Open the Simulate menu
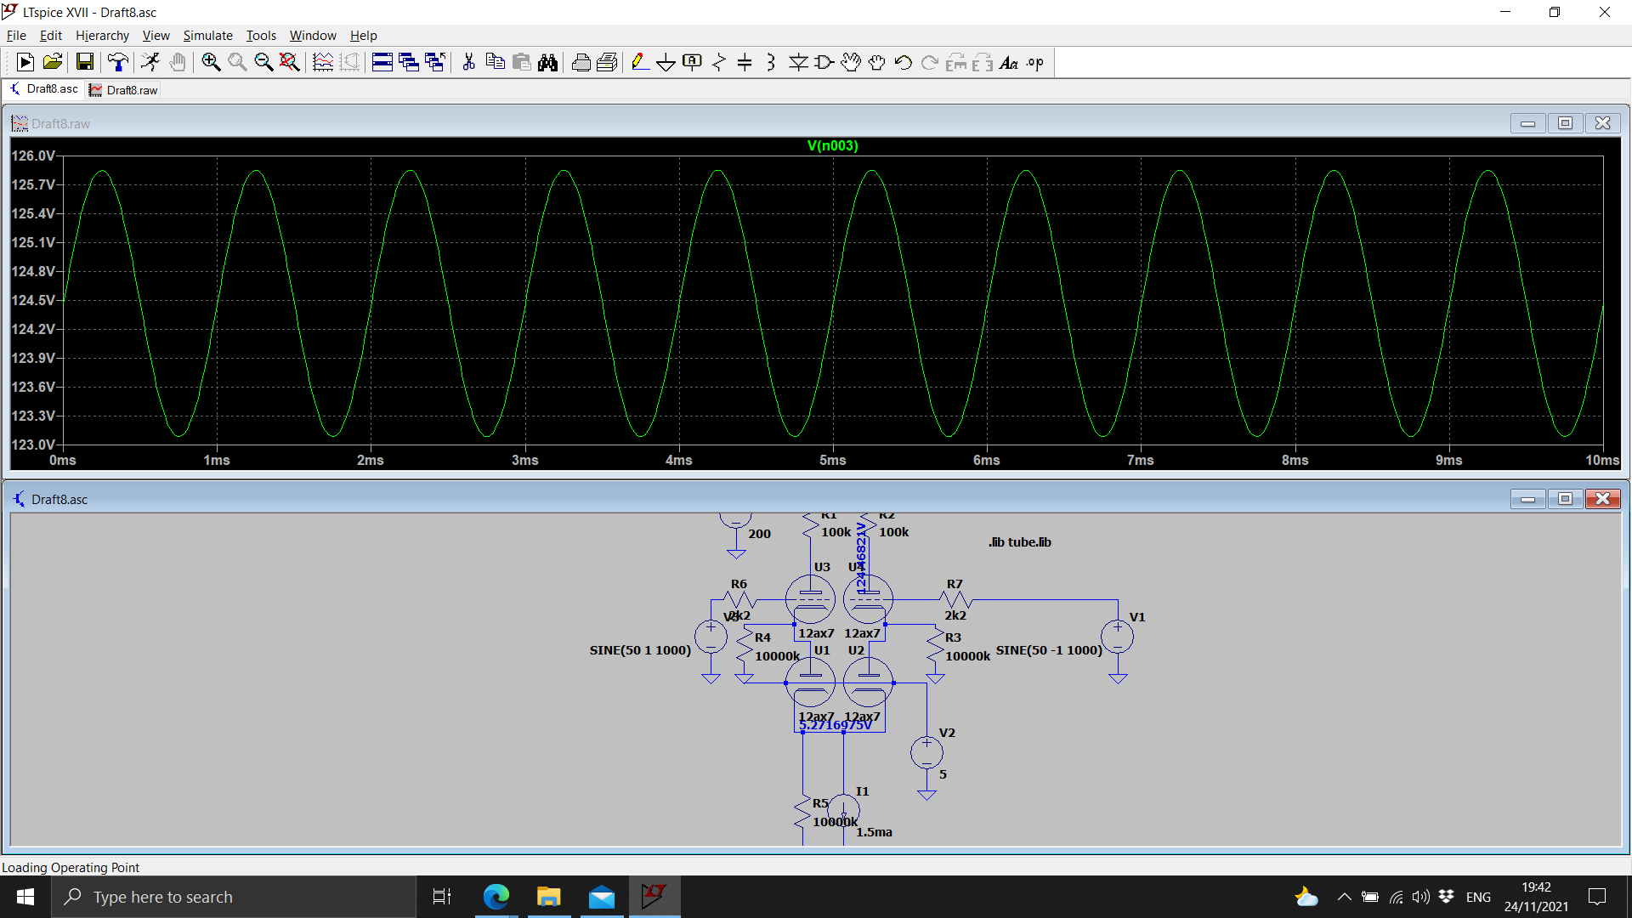This screenshot has width=1632, height=918. [x=207, y=35]
